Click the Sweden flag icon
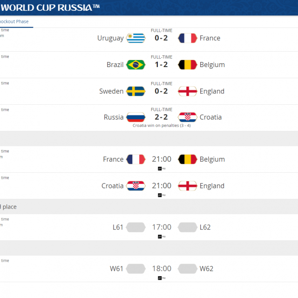The image size is (298, 298). [x=136, y=91]
